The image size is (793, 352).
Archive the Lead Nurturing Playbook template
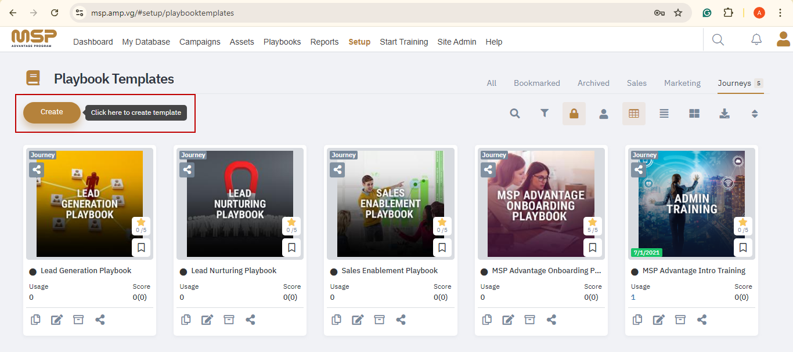click(229, 320)
